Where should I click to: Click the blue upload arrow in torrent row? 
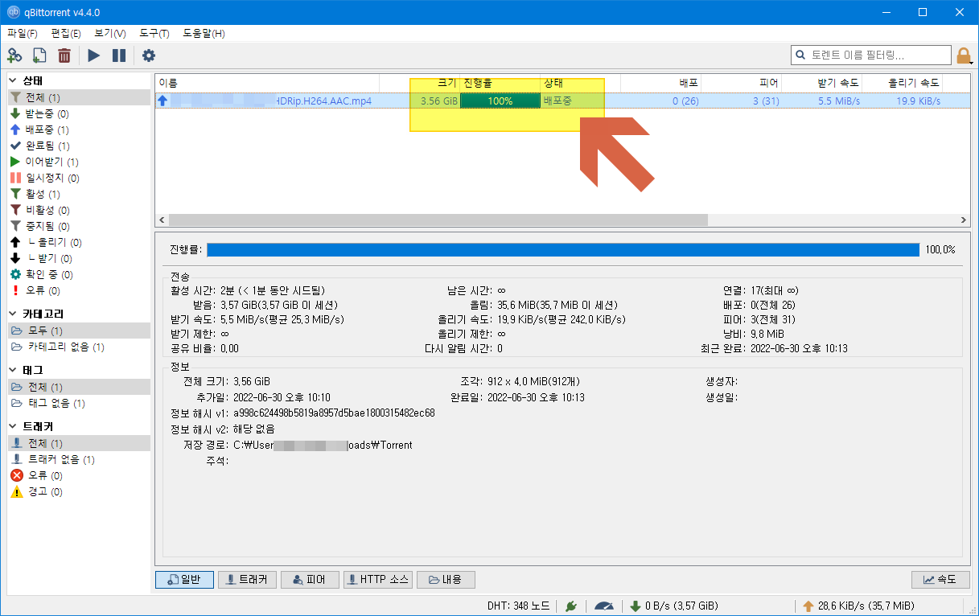point(163,101)
